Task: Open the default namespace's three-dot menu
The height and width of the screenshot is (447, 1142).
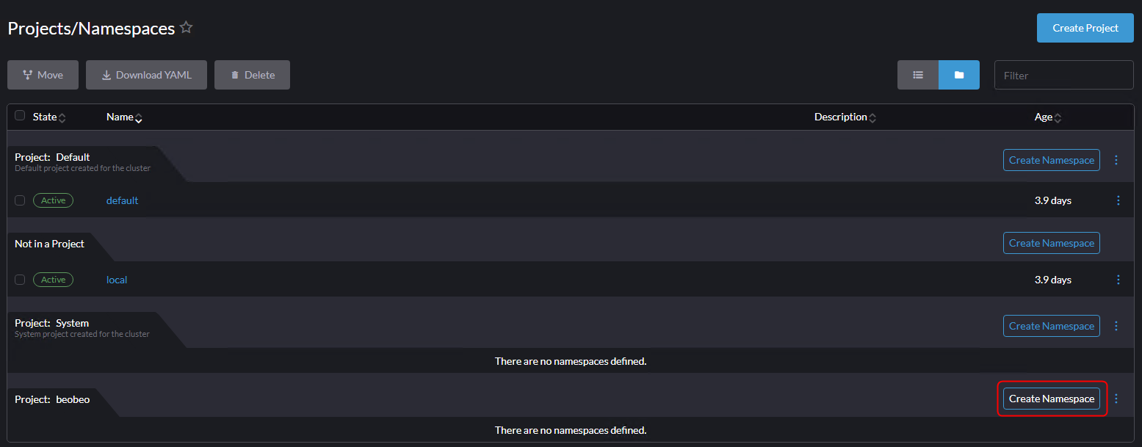Action: [x=1118, y=200]
